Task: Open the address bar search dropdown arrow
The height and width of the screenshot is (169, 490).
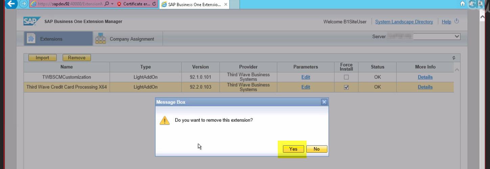Action: (x=112, y=4)
